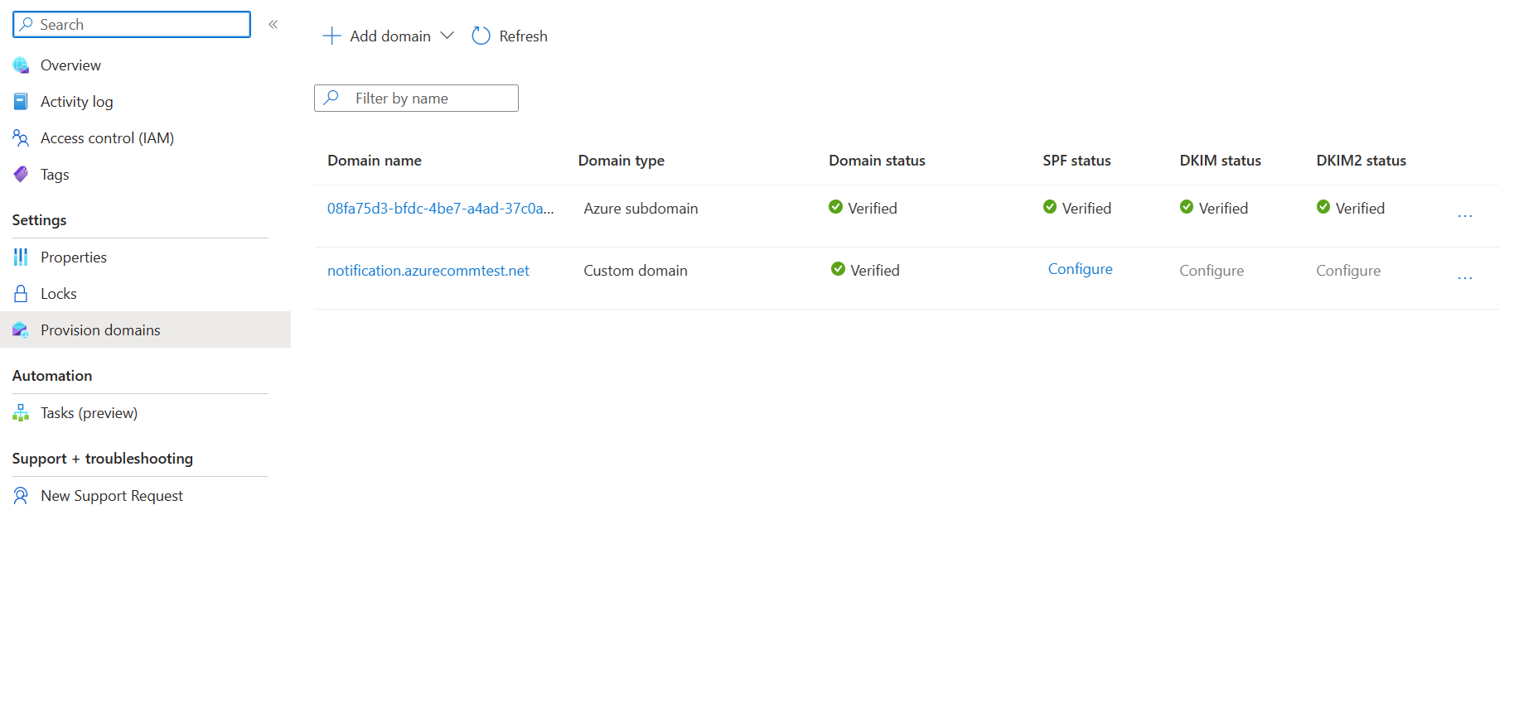Click Support + troubleshooting section heading

click(103, 459)
